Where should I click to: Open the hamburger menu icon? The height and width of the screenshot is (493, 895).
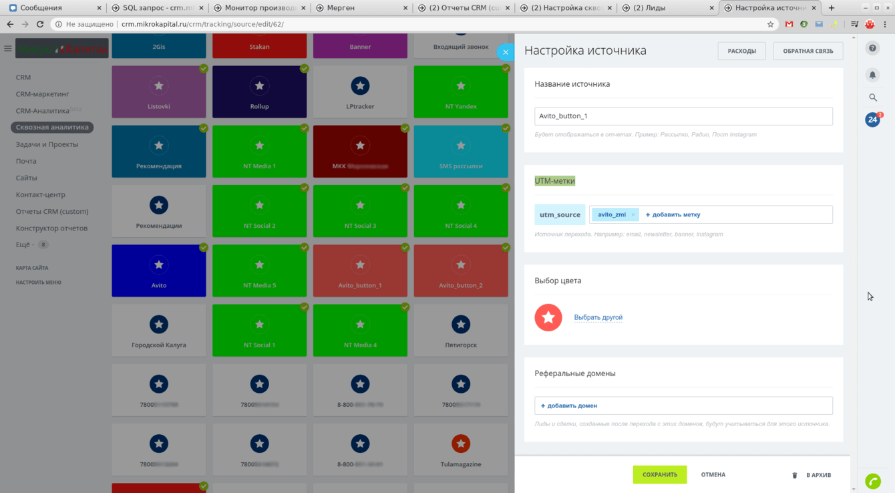[8, 49]
